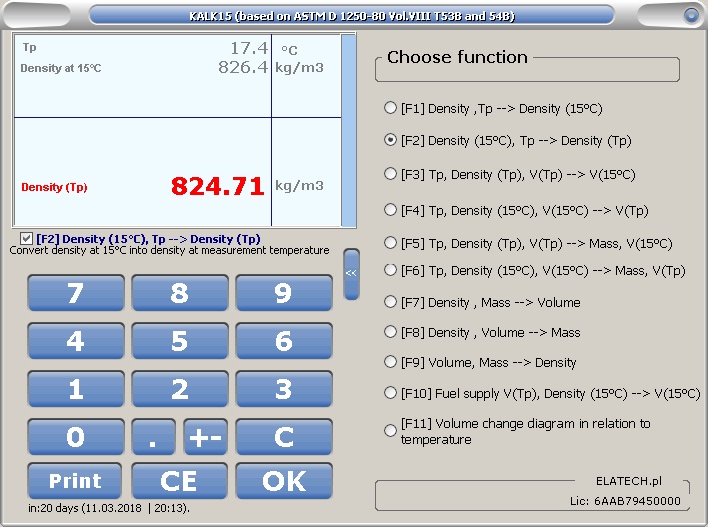Tap keypad digit 5
708x527 pixels.
click(180, 341)
